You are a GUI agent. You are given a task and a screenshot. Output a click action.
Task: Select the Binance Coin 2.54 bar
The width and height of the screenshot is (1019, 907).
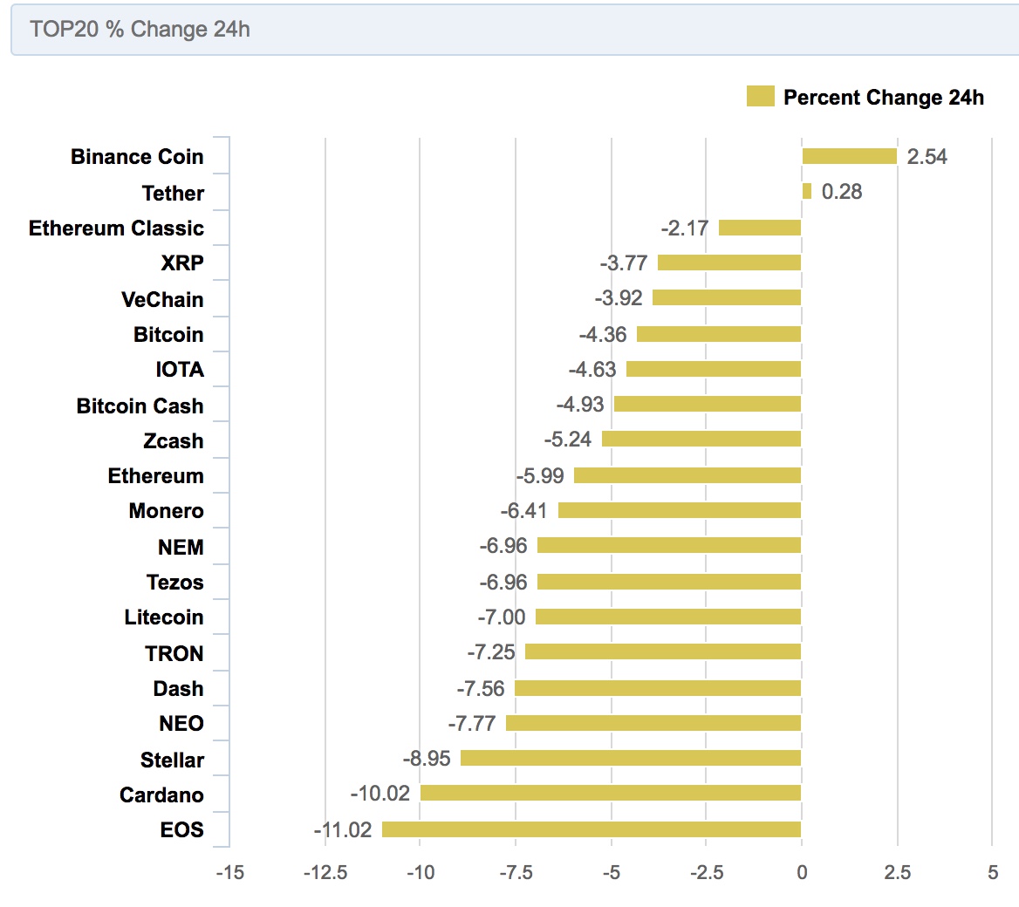pyautogui.click(x=850, y=156)
